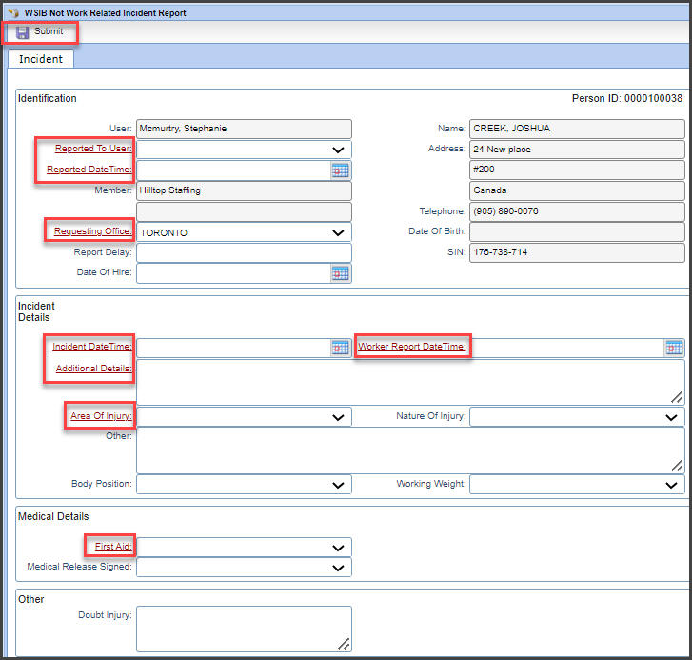This screenshot has height=660, width=692.
Task: Open the Requesting Office TORONTO dropdown
Action: click(x=338, y=232)
